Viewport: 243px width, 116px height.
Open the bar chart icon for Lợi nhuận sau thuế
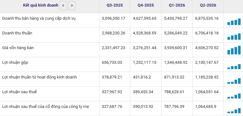click(x=234, y=96)
